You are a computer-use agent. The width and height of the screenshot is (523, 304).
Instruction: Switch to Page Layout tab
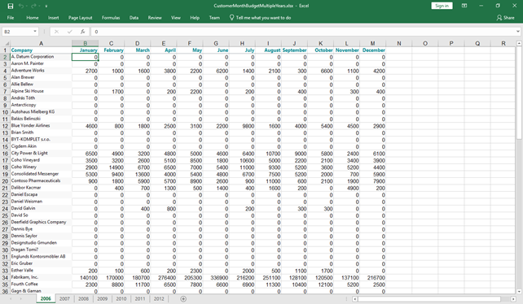coord(80,18)
